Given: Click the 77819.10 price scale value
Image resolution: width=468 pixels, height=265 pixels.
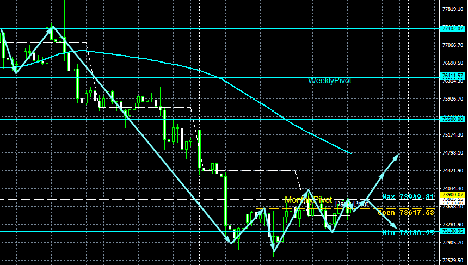Looking at the screenshot, I should pos(452,9).
